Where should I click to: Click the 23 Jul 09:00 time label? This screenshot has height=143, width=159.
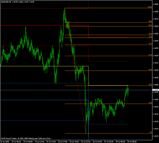28,141
